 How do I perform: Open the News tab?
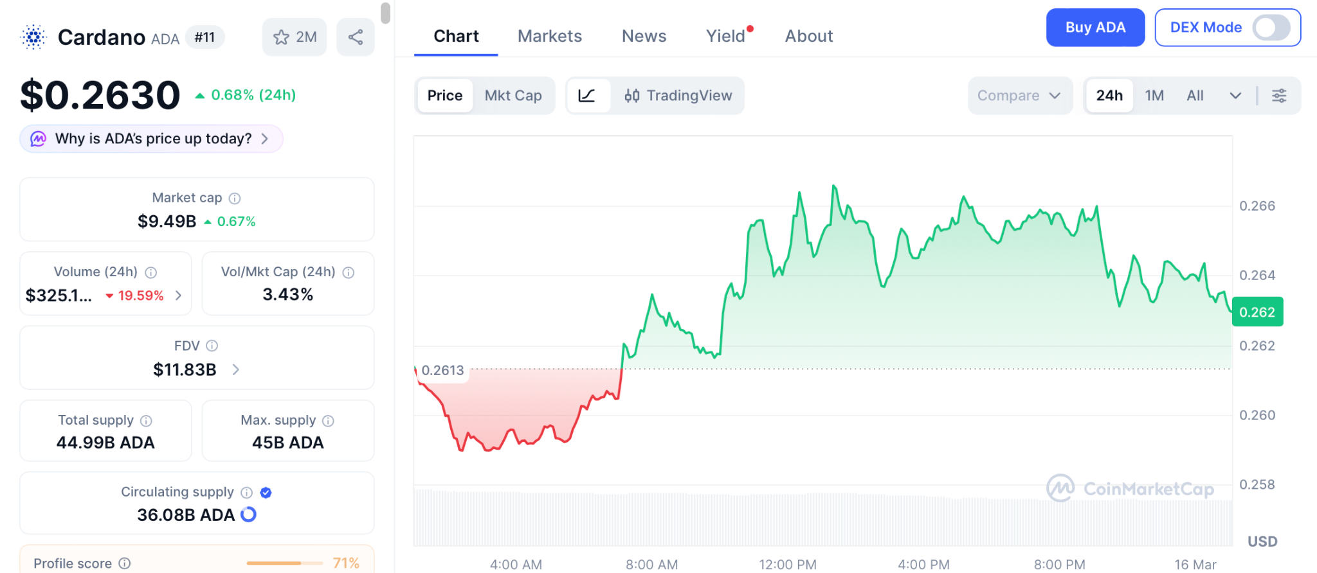pos(644,36)
